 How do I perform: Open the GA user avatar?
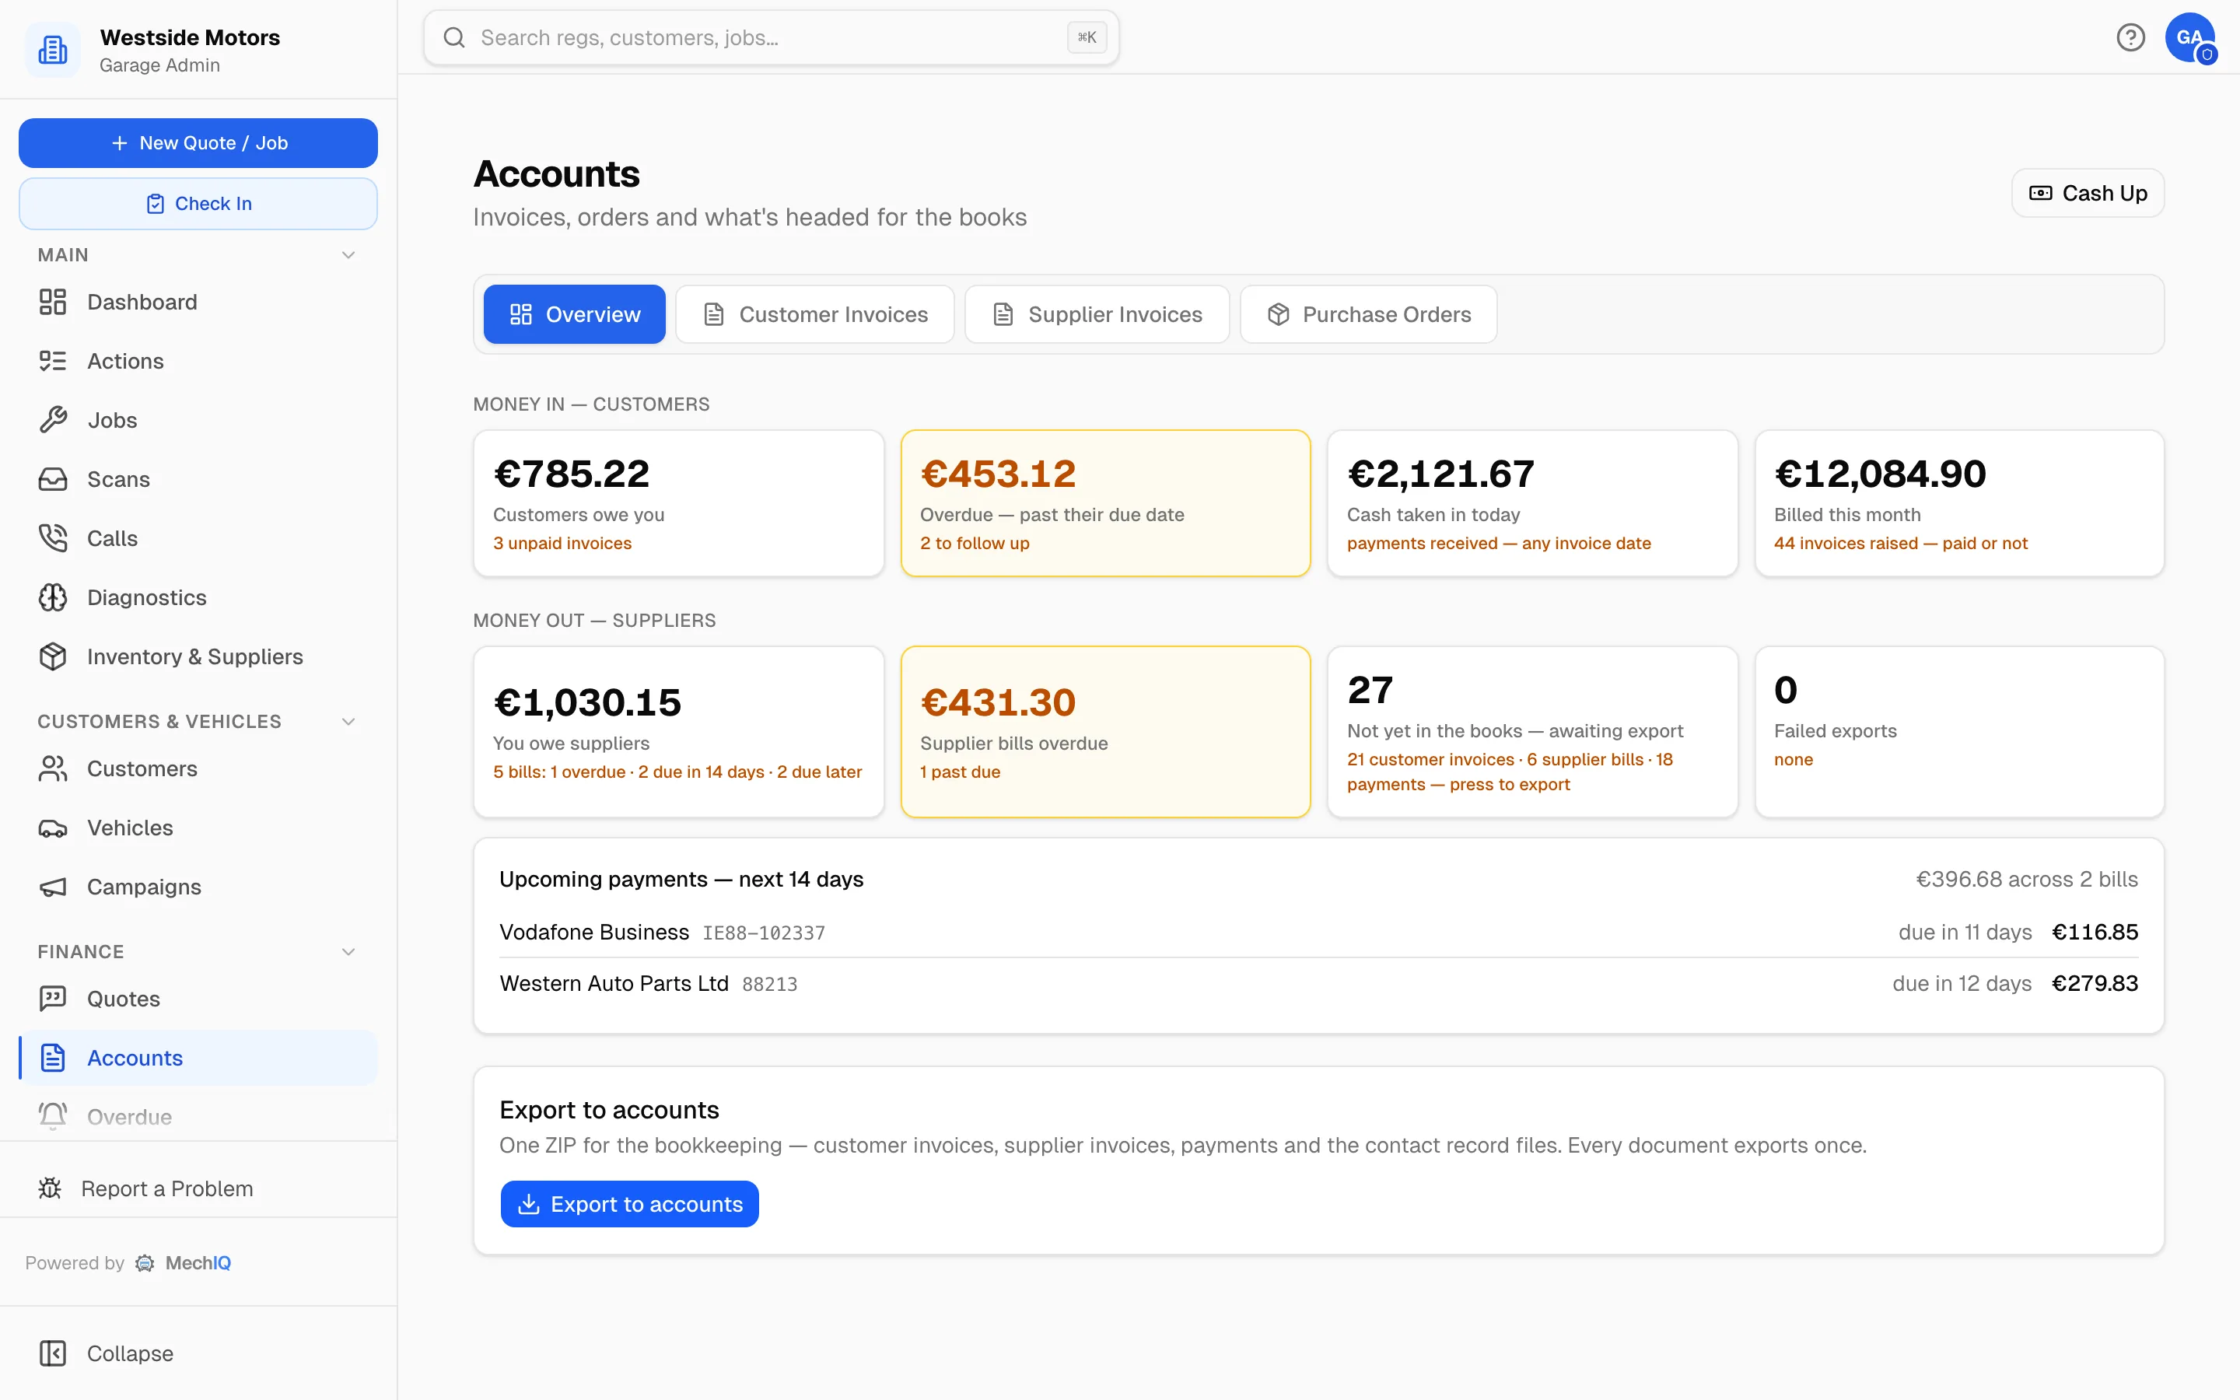pos(2190,37)
